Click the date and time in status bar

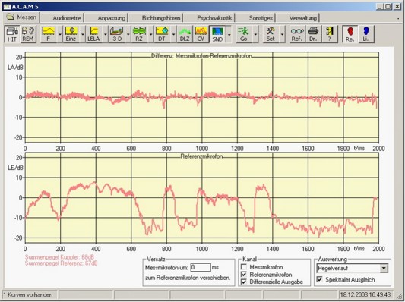[x=365, y=294]
